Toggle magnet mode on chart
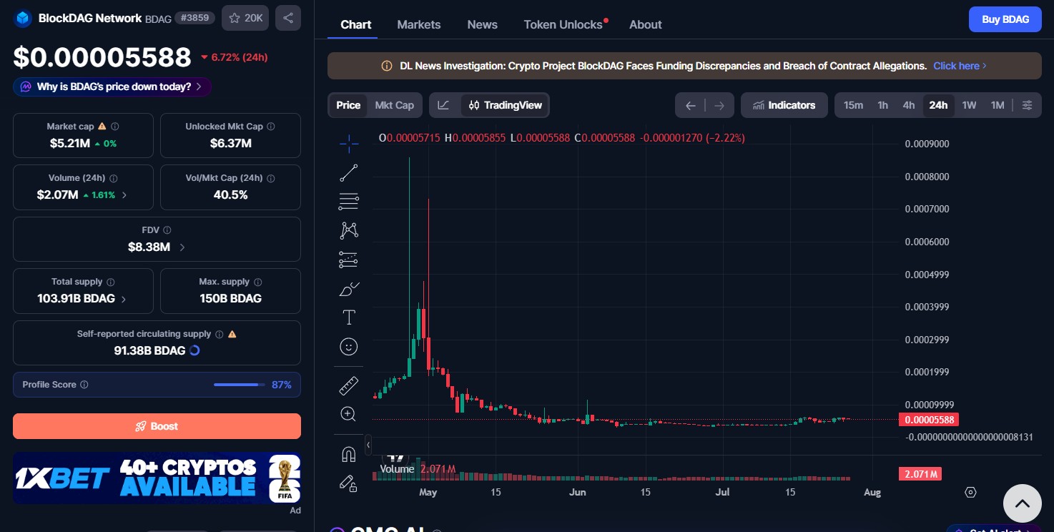The image size is (1054, 532). pos(349,454)
